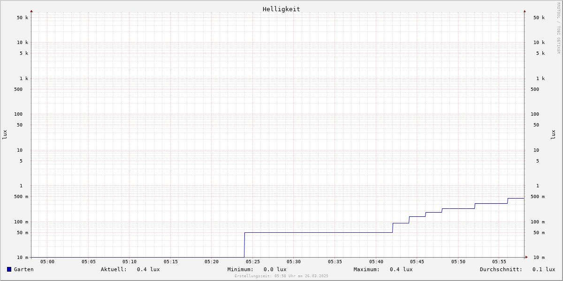The image size is (563, 281).
Task: Click the Helligkeit chart title
Action: [281, 9]
